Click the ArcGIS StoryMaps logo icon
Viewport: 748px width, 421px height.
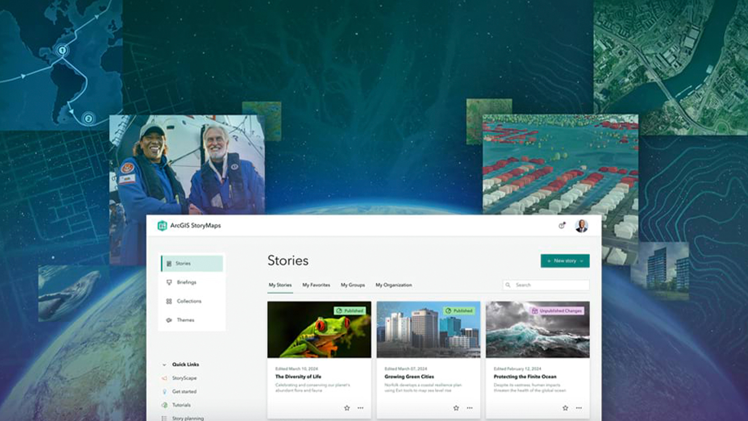tap(162, 226)
